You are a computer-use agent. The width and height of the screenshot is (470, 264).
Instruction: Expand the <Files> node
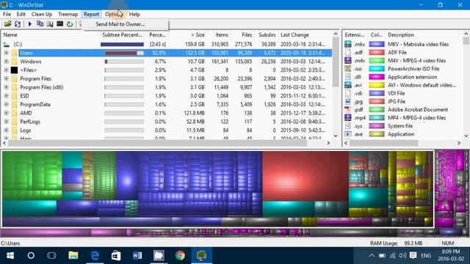pyautogui.click(x=7, y=70)
